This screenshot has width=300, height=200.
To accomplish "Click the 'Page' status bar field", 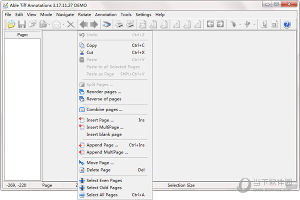I will (x=47, y=185).
